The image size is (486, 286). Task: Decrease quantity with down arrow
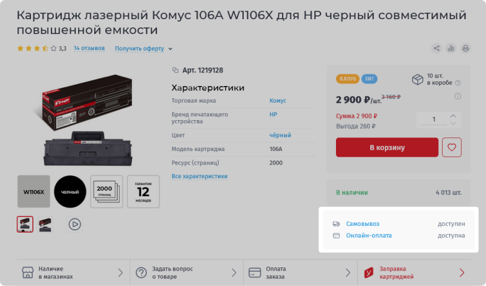(x=453, y=123)
